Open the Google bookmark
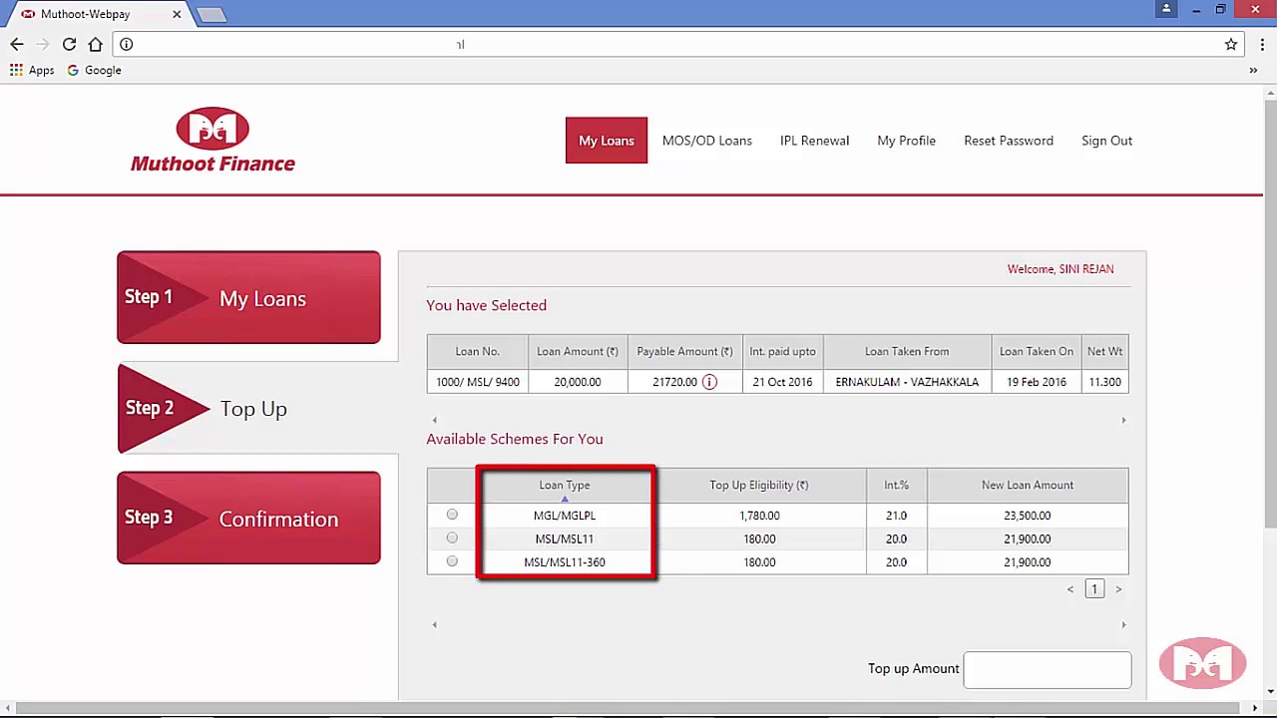1277x718 pixels. [x=94, y=70]
